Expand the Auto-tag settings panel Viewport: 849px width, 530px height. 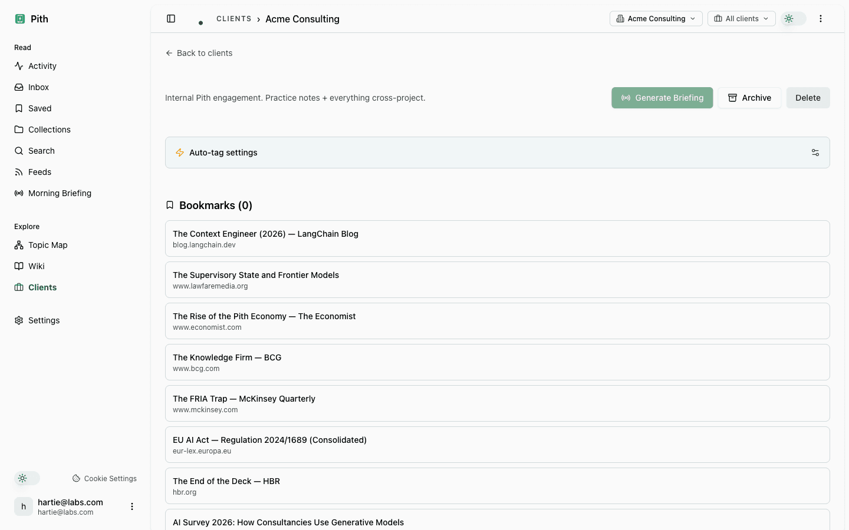pyautogui.click(x=498, y=153)
